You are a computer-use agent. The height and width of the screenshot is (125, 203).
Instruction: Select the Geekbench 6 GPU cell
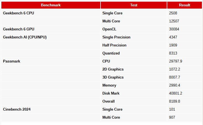click(x=19, y=29)
